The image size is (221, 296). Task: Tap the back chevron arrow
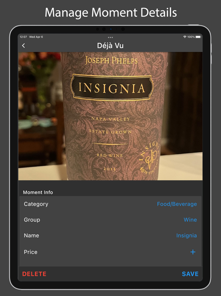click(23, 46)
